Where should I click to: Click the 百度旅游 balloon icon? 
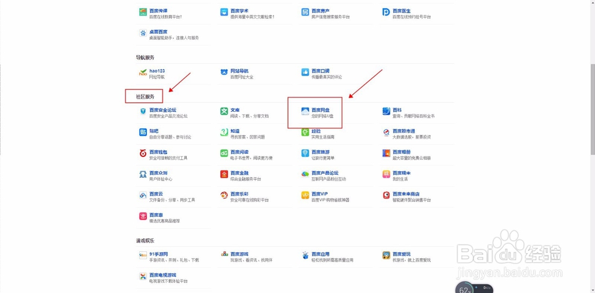click(x=305, y=153)
